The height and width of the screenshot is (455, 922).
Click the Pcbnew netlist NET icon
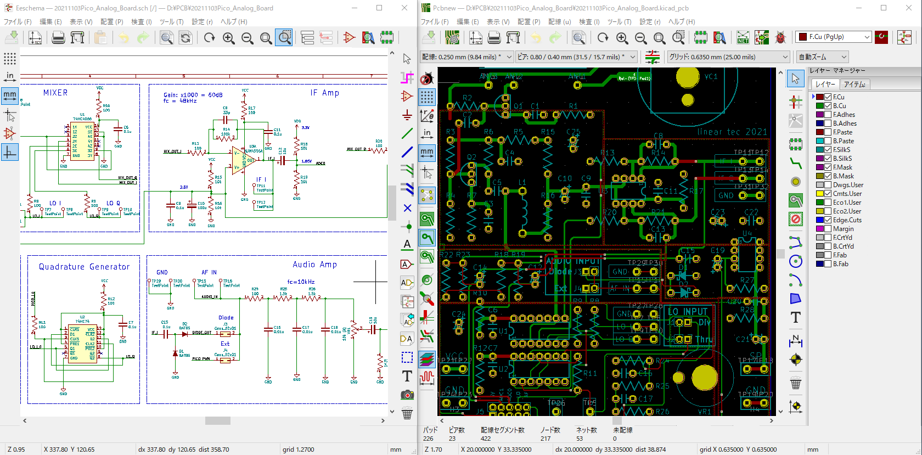pos(743,37)
